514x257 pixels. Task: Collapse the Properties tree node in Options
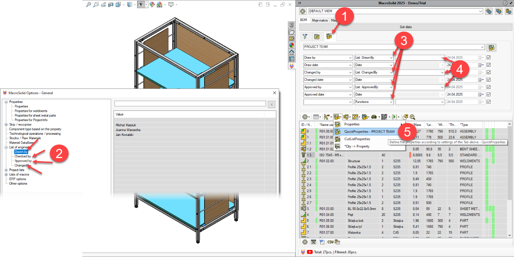pos(6,102)
